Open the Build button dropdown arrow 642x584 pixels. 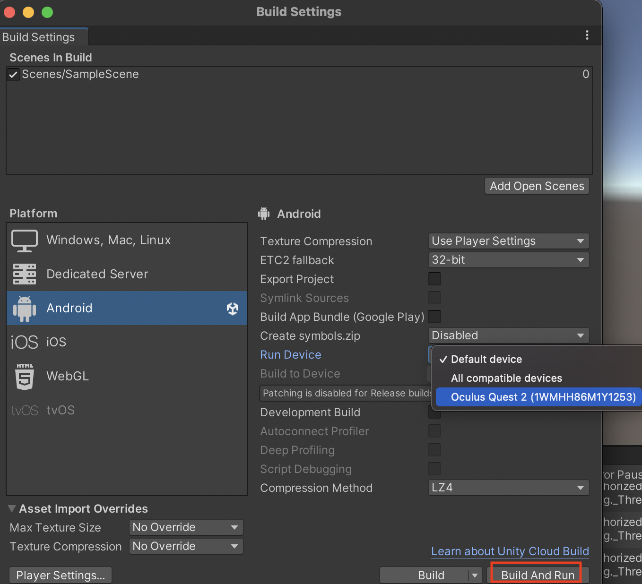pos(475,575)
